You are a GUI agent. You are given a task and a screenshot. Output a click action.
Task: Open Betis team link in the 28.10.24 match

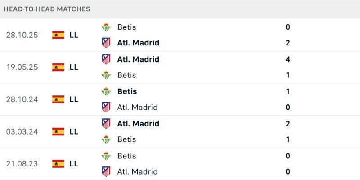click(x=127, y=91)
